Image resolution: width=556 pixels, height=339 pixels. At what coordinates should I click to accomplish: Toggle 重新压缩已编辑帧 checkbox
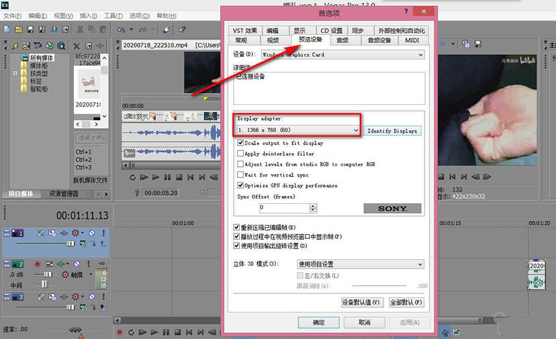(236, 227)
